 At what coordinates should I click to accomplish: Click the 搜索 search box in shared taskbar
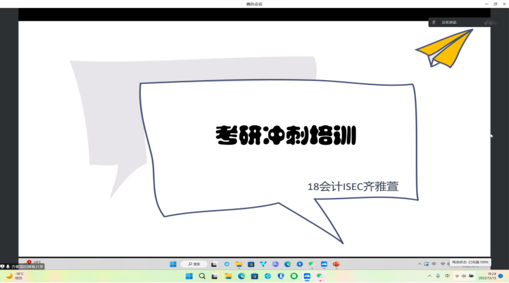click(194, 264)
